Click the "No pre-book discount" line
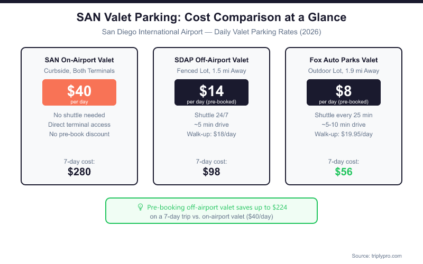This screenshot has width=423, height=264. tap(79, 134)
